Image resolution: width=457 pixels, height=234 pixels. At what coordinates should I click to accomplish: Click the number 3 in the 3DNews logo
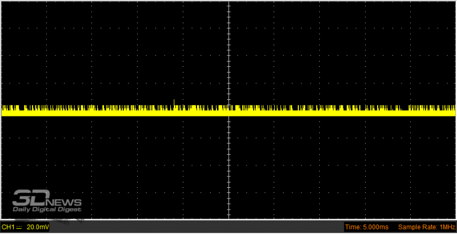tap(22, 199)
